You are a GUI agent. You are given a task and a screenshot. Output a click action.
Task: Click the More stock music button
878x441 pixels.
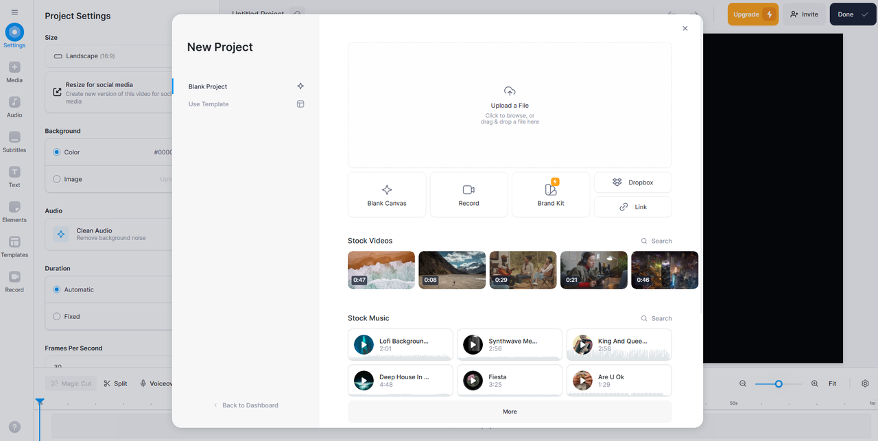point(510,412)
